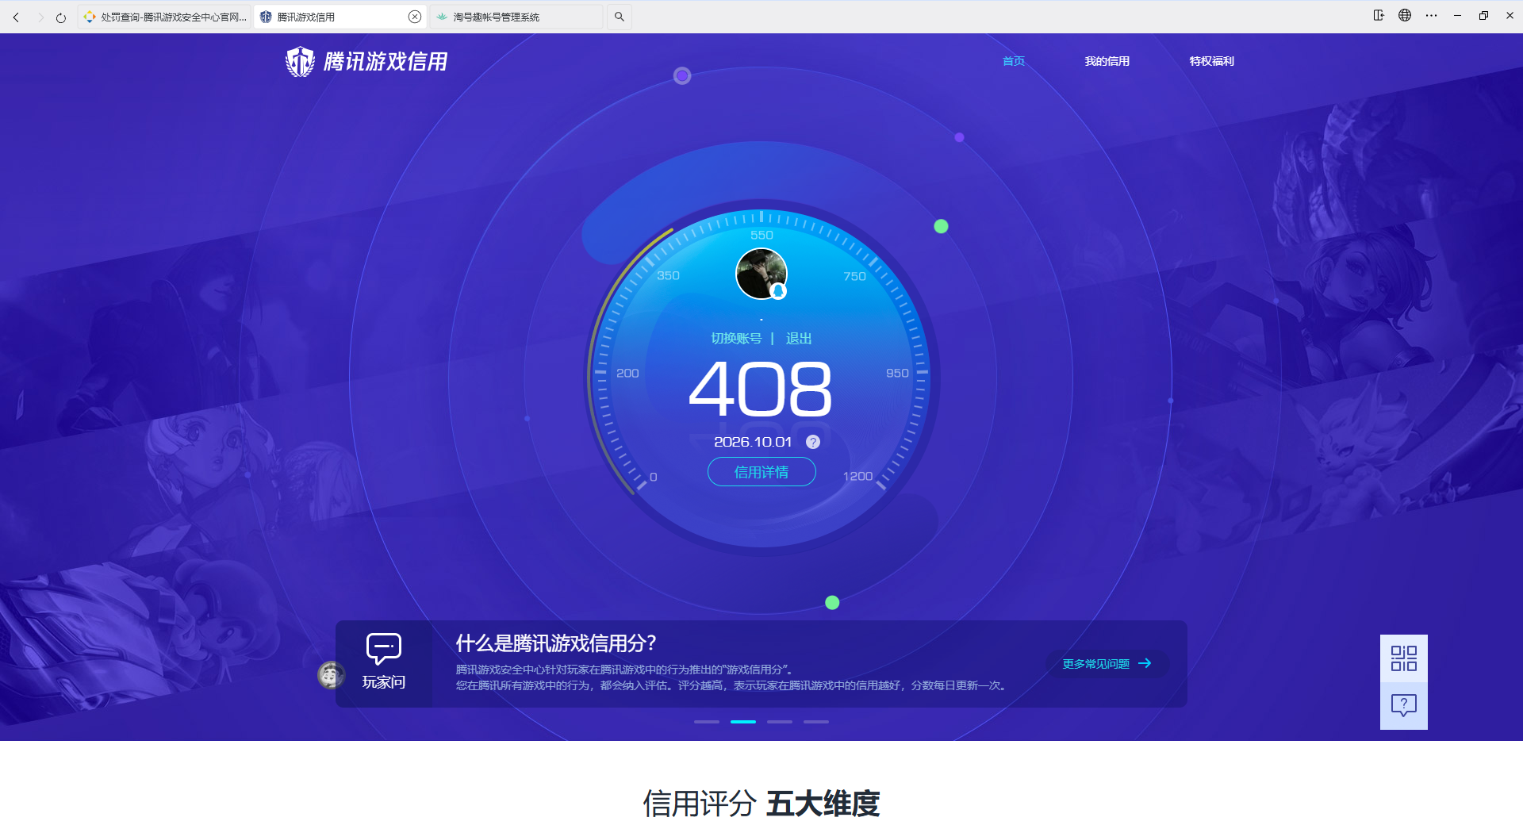Image resolution: width=1523 pixels, height=825 pixels.
Task: Open the QR code icon on the right
Action: point(1404,658)
